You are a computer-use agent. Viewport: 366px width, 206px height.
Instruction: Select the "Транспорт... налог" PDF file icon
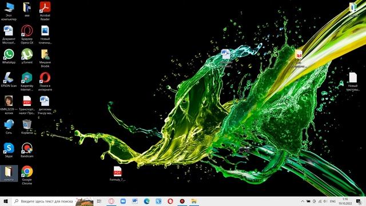pos(27,105)
